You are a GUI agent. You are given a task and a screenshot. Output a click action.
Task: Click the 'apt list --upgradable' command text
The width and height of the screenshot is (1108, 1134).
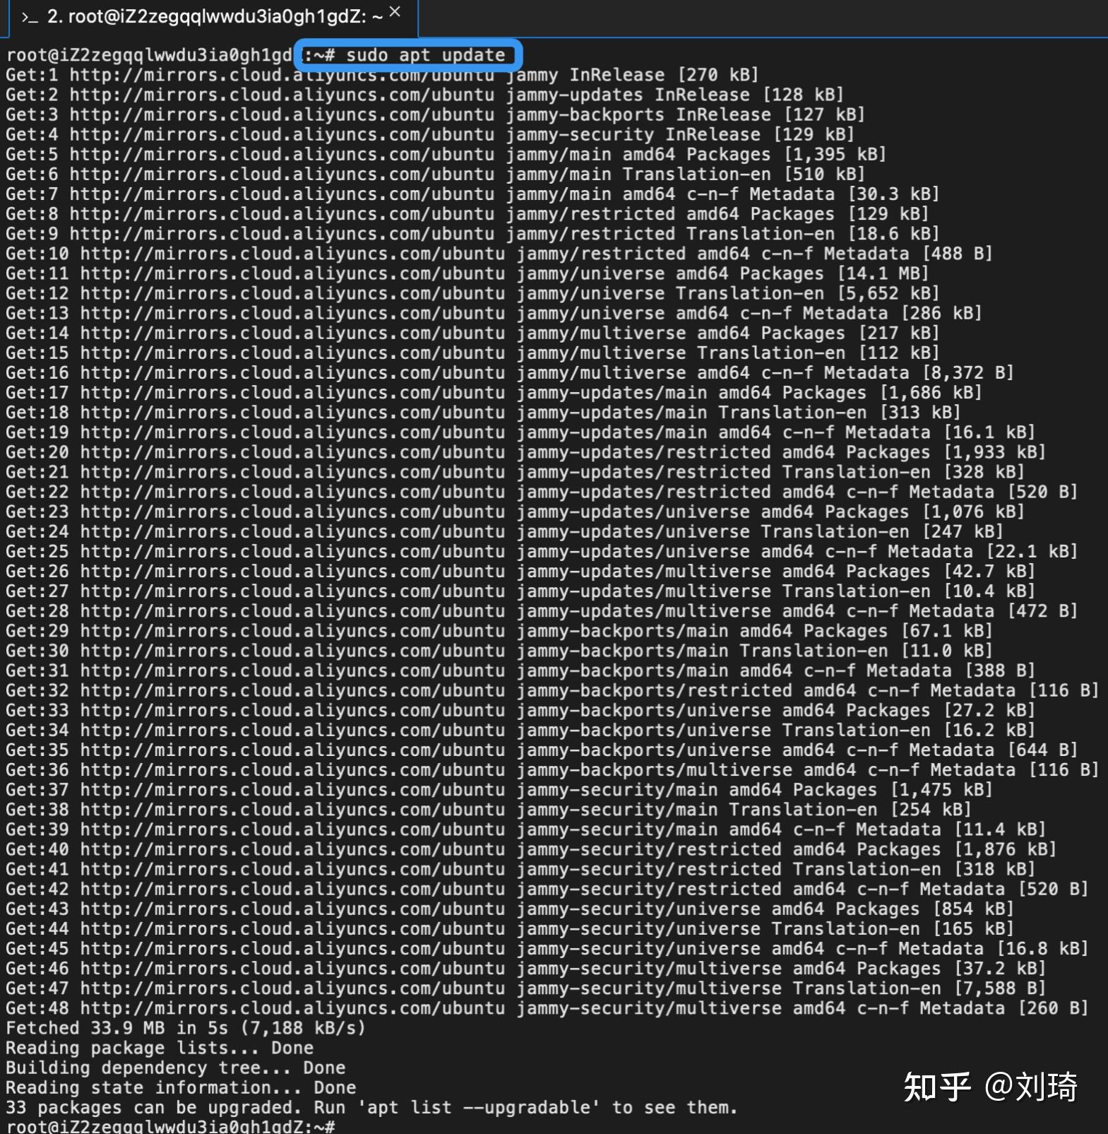pos(479,1107)
